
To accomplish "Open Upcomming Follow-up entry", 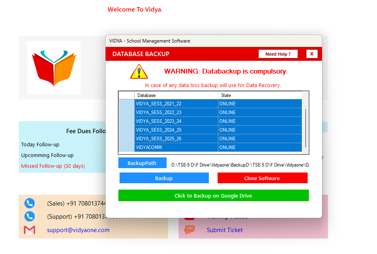I will point(47,155).
